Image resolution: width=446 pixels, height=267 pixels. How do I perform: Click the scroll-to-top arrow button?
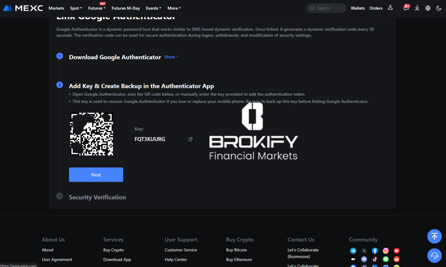pyautogui.click(x=434, y=236)
